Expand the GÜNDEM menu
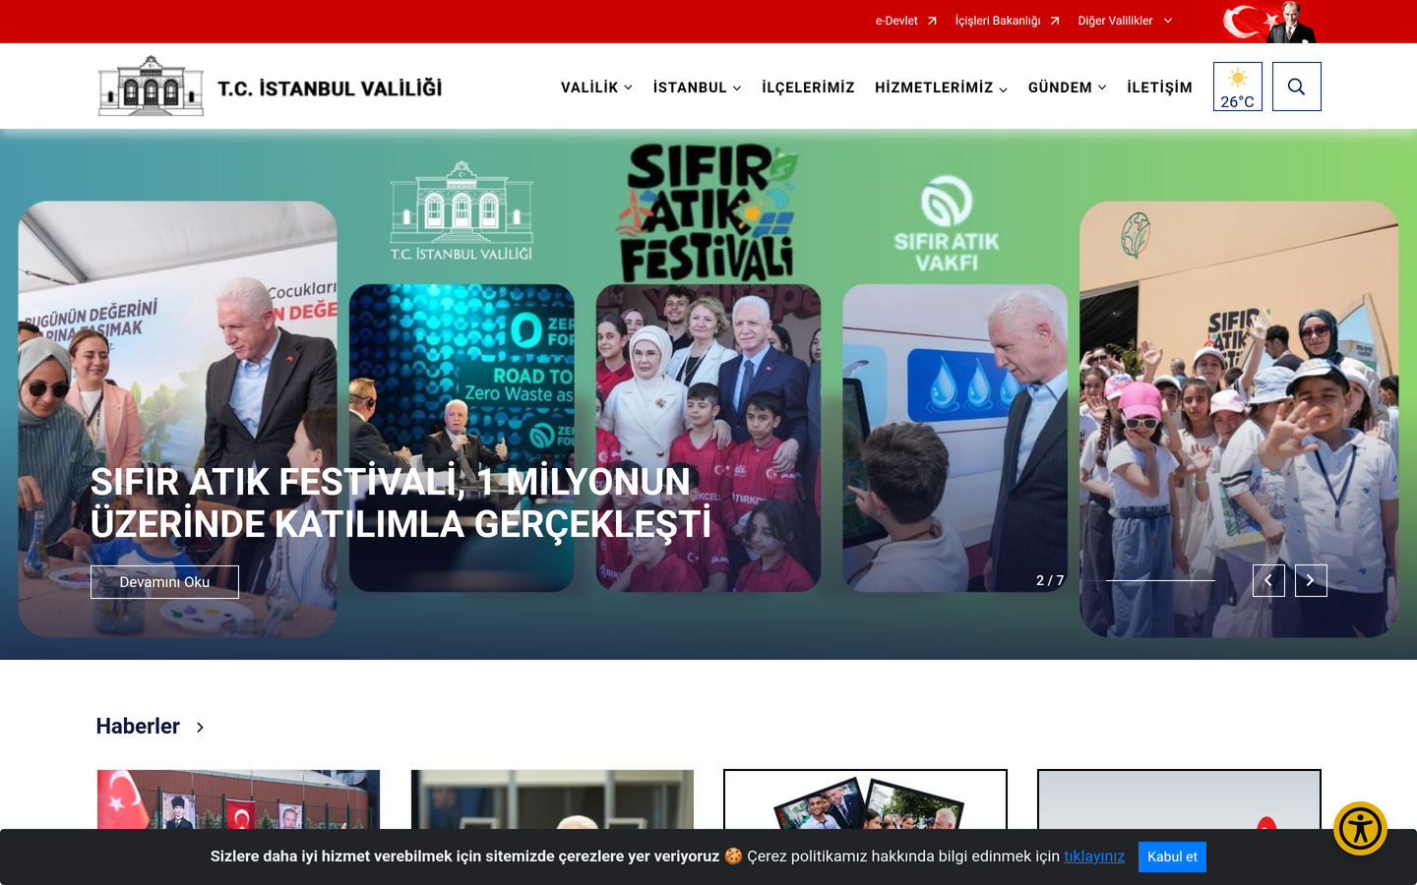 point(1067,88)
